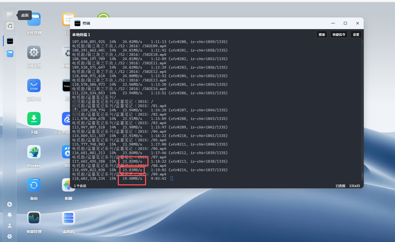Image resolution: width=395 pixels, height=242 pixels.
Task: Click the user account icon in sidebar
Action: coord(10,225)
